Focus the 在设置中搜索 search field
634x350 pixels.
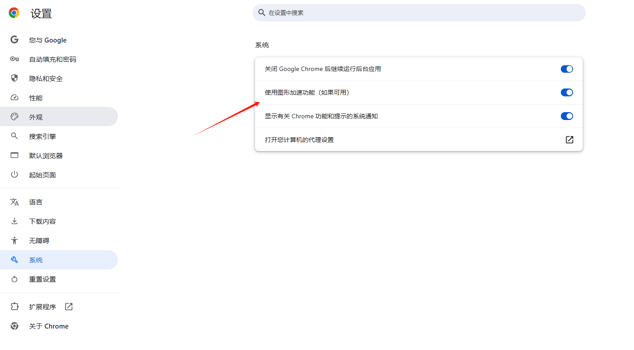(x=419, y=13)
